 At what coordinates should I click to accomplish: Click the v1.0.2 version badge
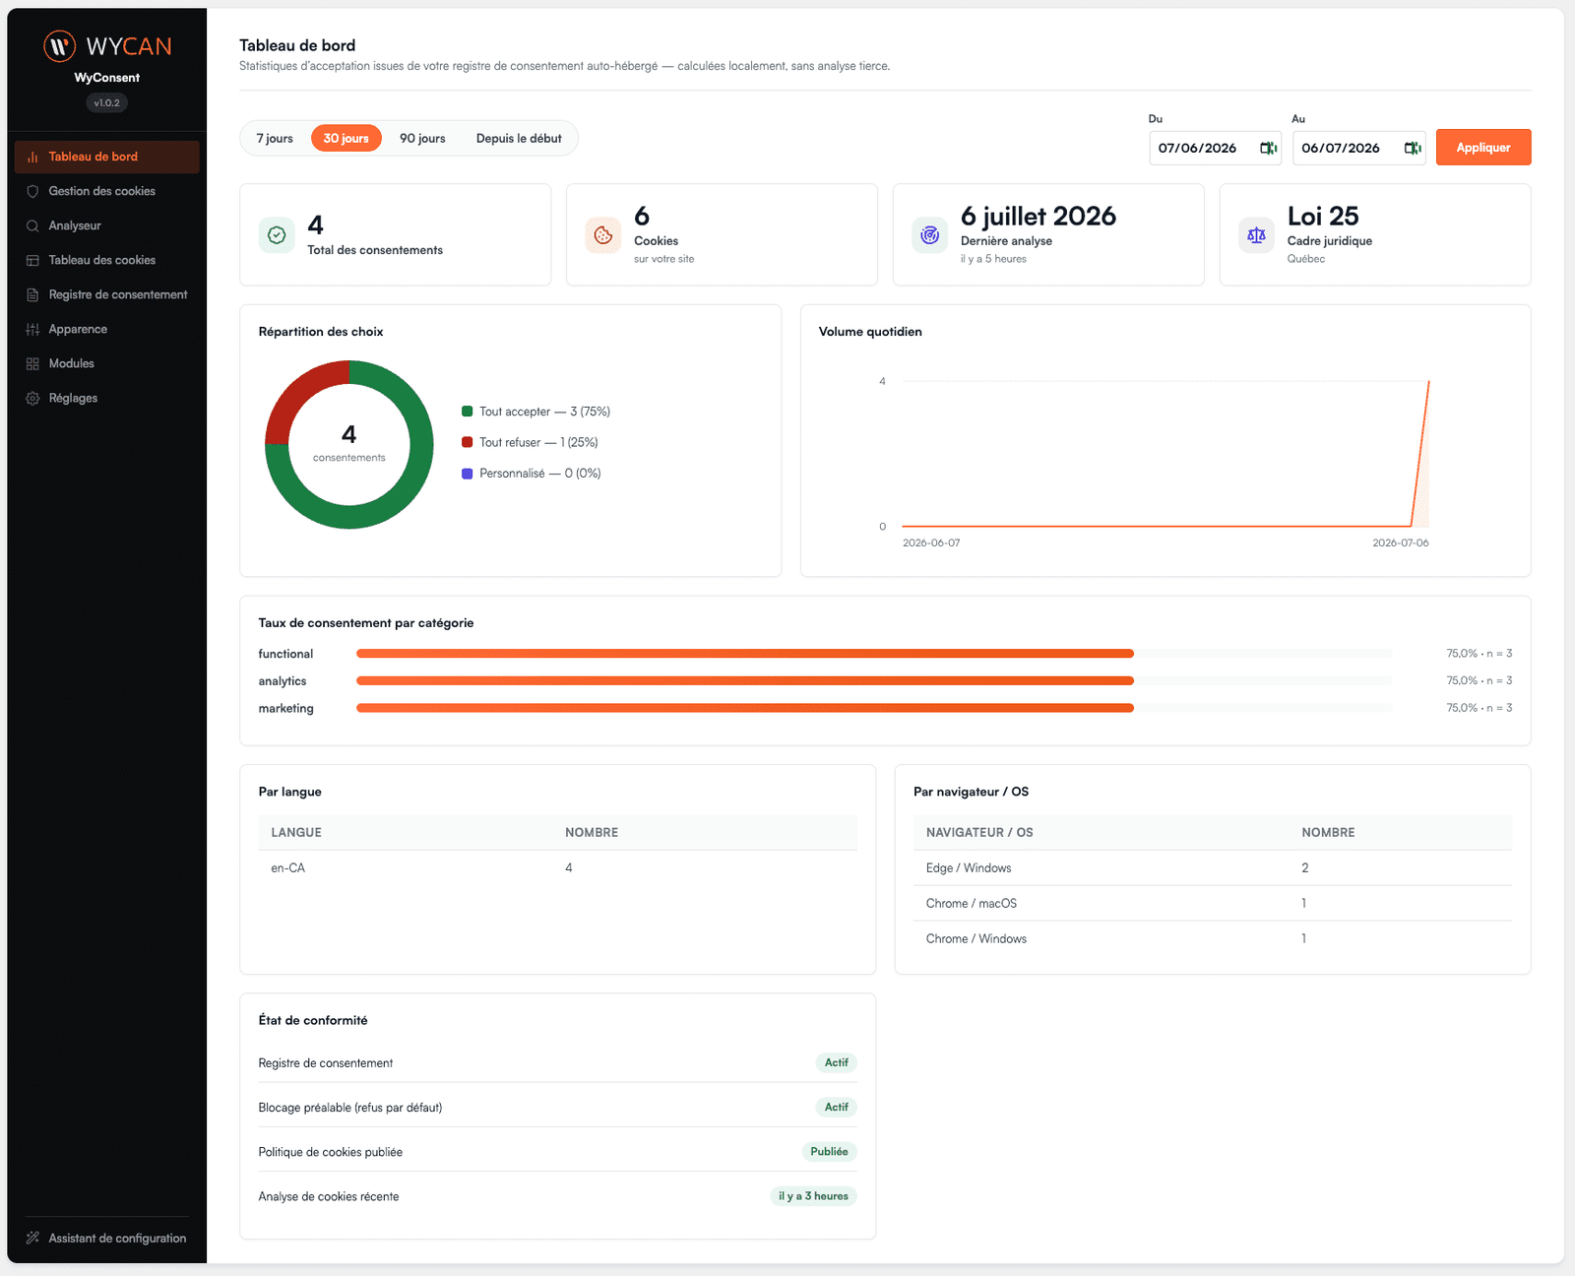[x=107, y=102]
